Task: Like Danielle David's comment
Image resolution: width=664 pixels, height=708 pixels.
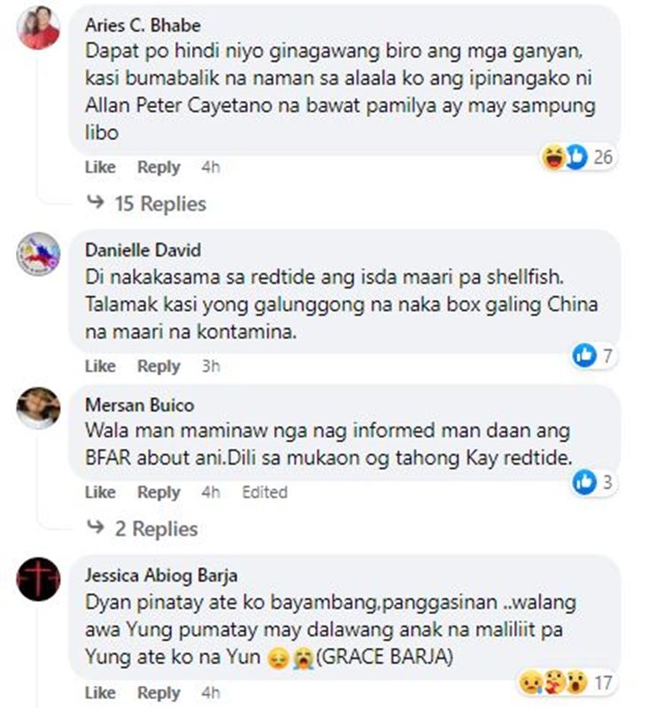Action: click(100, 366)
